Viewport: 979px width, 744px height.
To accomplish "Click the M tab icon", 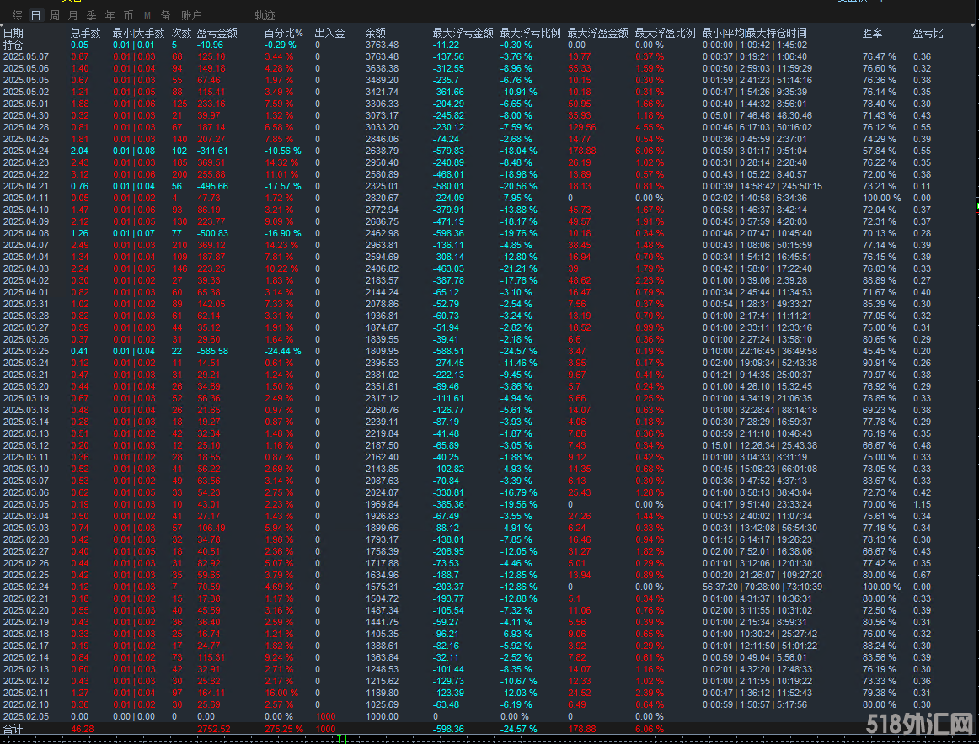I will 147,15.
